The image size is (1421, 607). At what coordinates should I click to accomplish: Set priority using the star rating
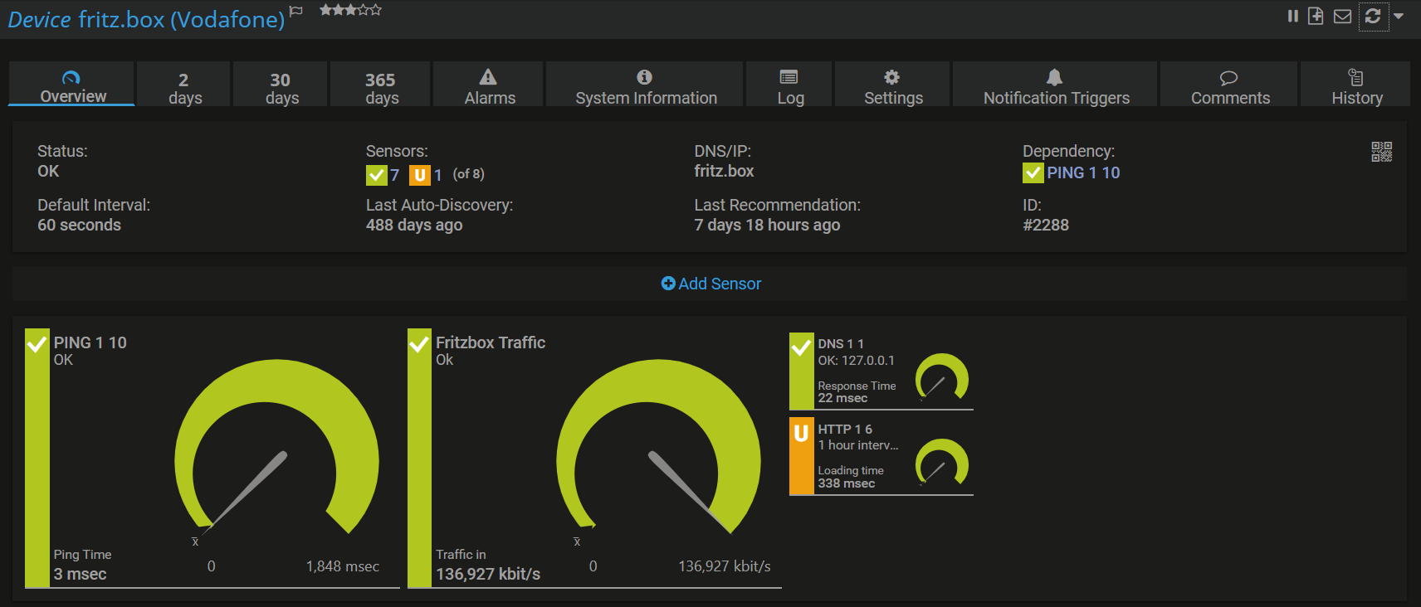(x=350, y=10)
